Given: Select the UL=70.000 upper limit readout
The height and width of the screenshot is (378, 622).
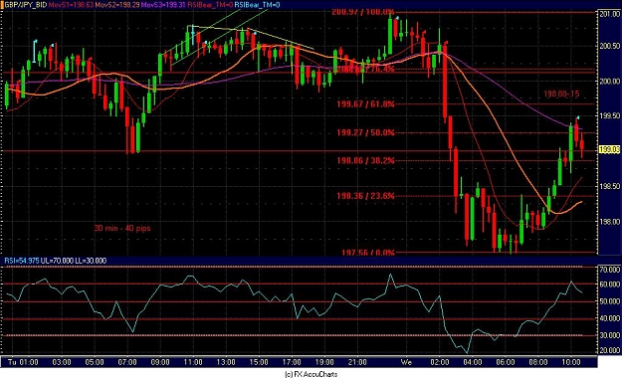Looking at the screenshot, I should (x=57, y=261).
